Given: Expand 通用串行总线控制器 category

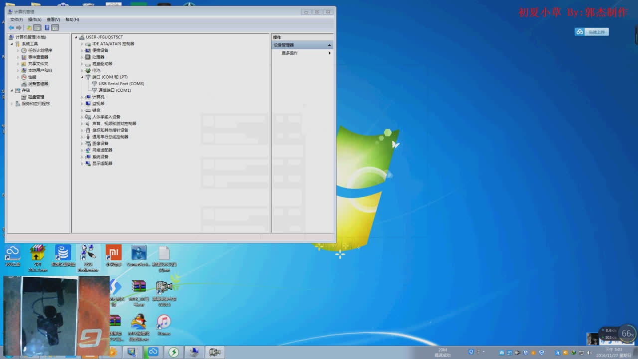Looking at the screenshot, I should [83, 137].
